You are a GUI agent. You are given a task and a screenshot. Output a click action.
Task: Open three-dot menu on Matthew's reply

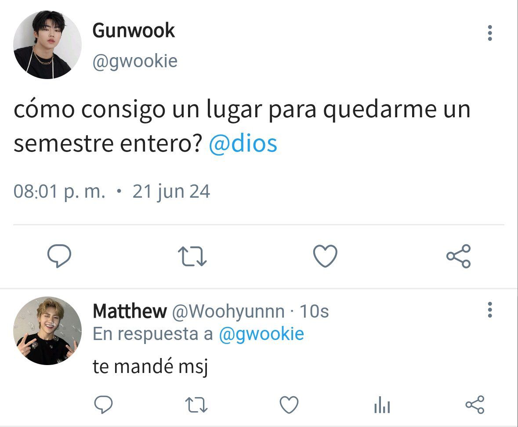click(x=490, y=310)
